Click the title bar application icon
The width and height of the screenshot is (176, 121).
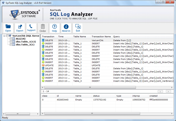tap(3, 3)
